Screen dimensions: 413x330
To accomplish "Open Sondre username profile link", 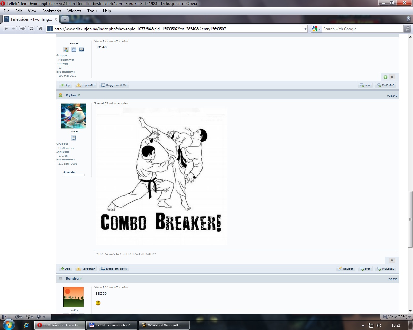I will tap(72, 278).
